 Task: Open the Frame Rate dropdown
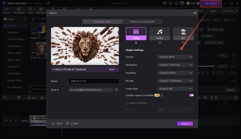[x=175, y=89]
